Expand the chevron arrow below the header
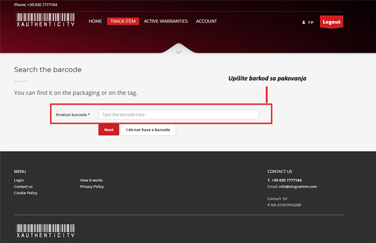This screenshot has height=243, width=376. point(179,52)
